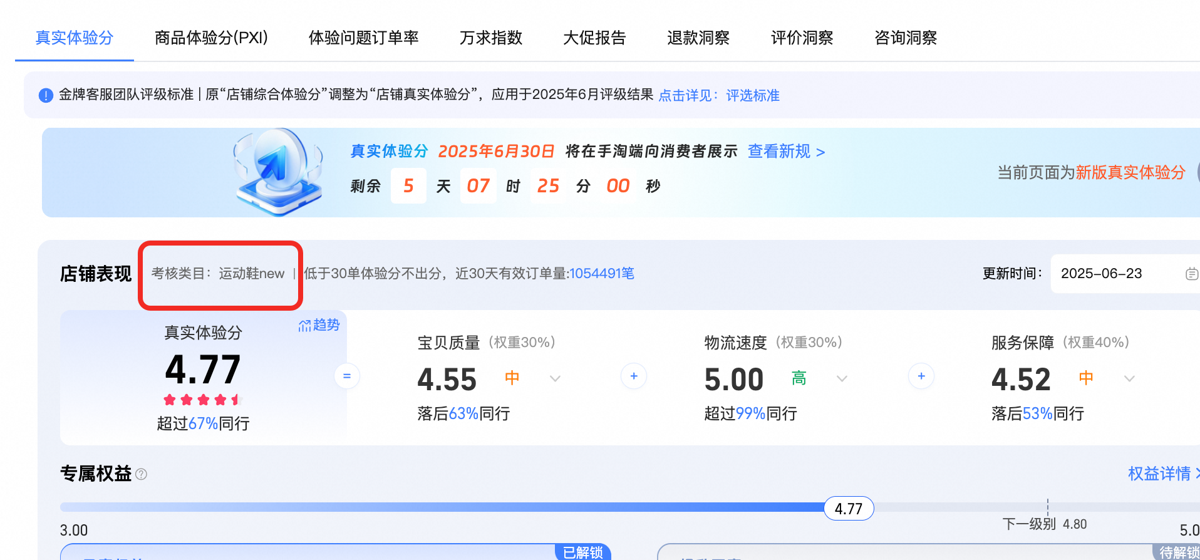Click the 趋势 chart icon
Image resolution: width=1200 pixels, height=560 pixels.
click(x=305, y=326)
